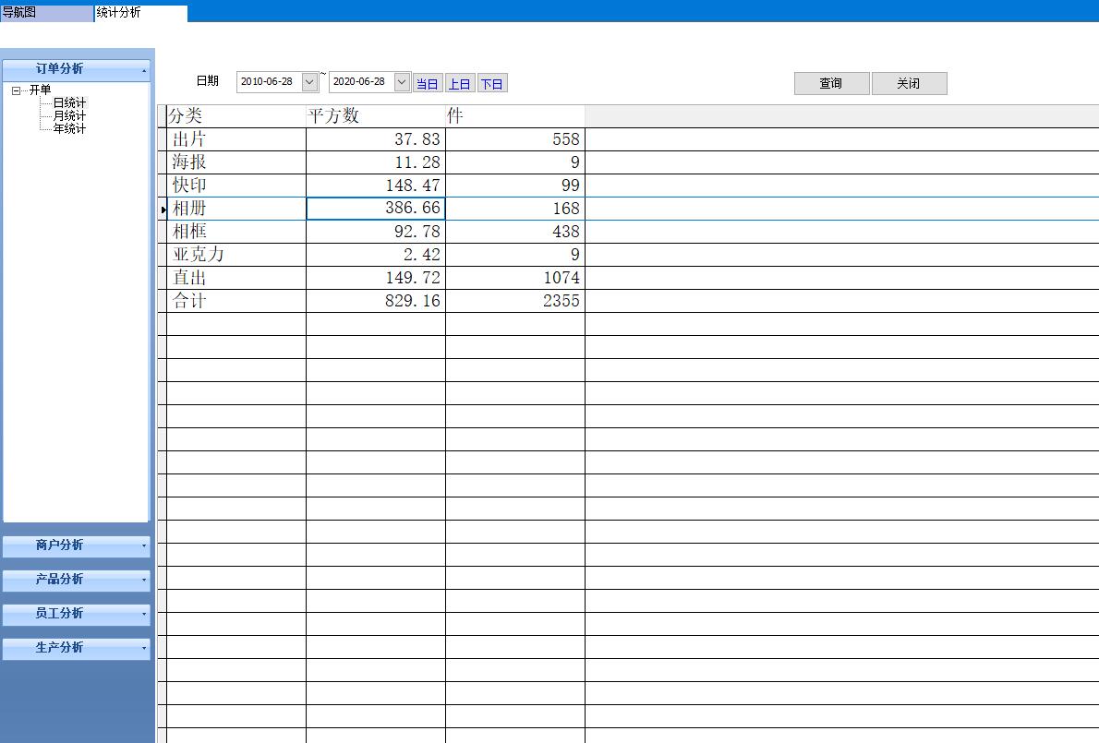Click the 平方数 column header
This screenshot has width=1099, height=743.
pos(375,116)
